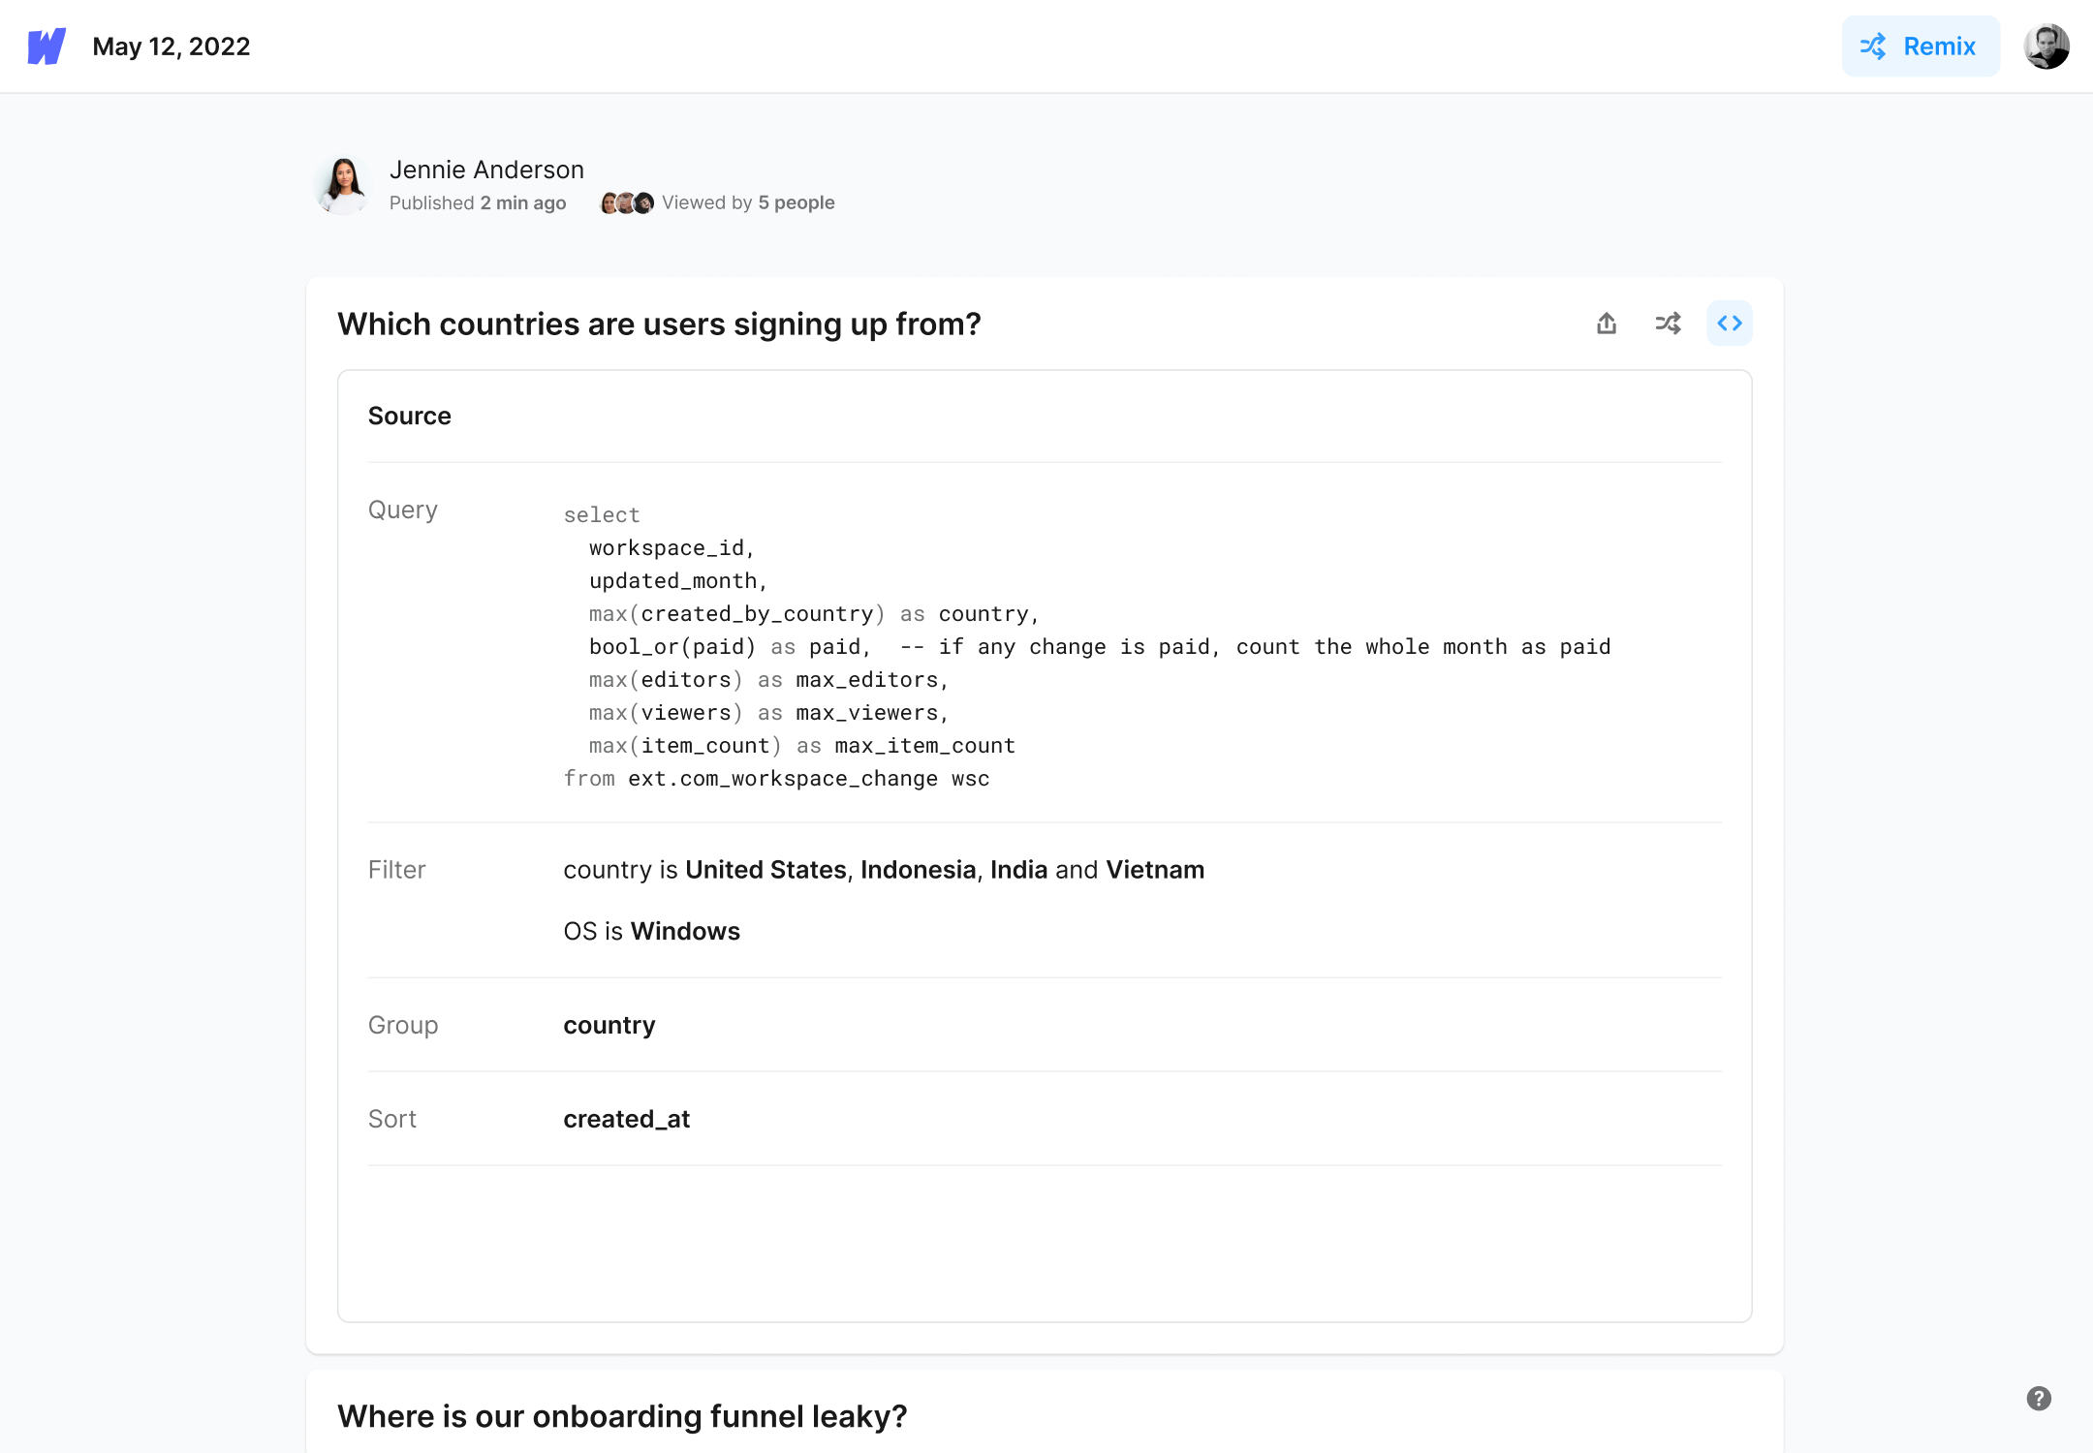Click the country group value
Image resolution: width=2093 pixels, height=1453 pixels.
609,1025
